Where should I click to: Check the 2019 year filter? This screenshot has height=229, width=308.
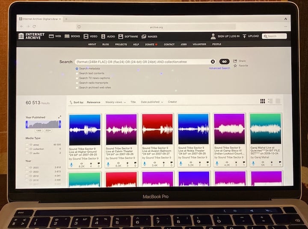point(27,176)
